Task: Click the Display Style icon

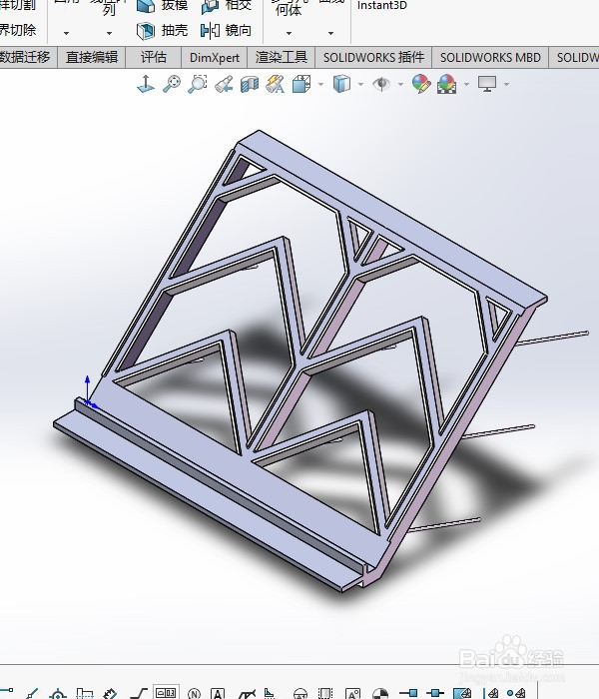Action: pyautogui.click(x=341, y=84)
